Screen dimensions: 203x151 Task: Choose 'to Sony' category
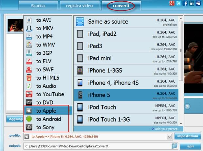coord(48,127)
